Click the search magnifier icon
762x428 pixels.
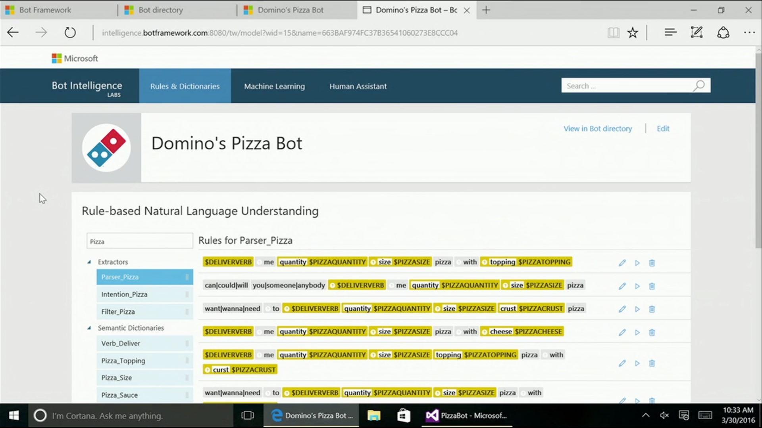click(699, 86)
